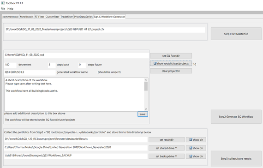Save the workflow description text
263x168 pixels.
pyautogui.click(x=143, y=114)
